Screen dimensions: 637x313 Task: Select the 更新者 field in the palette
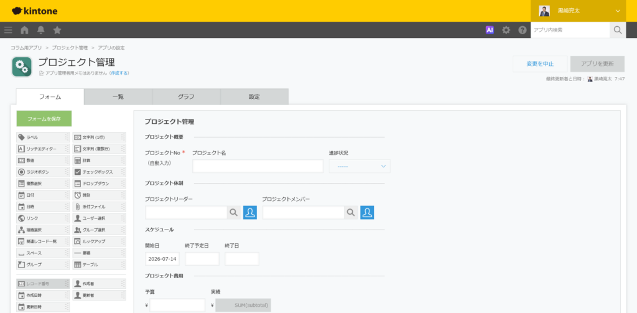click(99, 295)
